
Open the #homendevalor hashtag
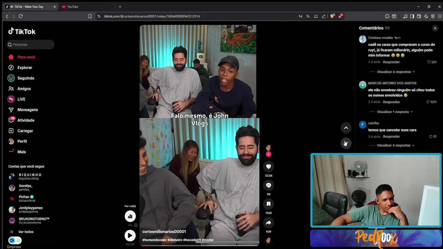click(x=154, y=240)
